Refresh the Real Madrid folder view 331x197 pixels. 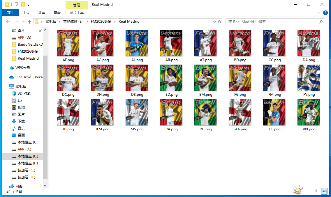(x=220, y=22)
